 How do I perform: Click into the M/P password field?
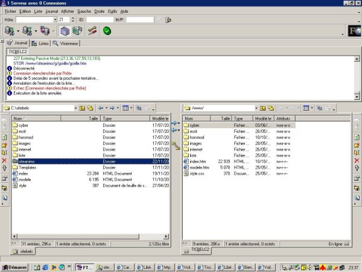140,20
